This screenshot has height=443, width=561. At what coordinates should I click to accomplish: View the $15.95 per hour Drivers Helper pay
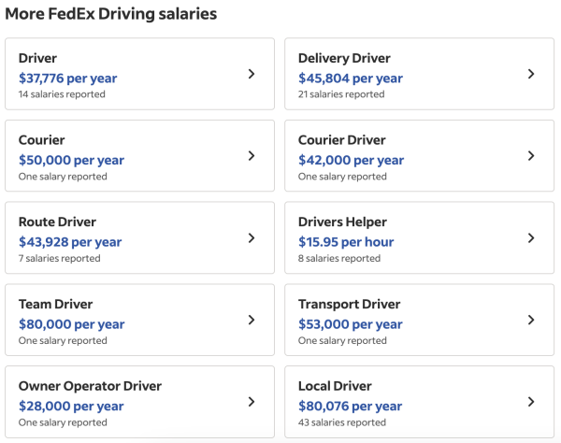pyautogui.click(x=346, y=242)
